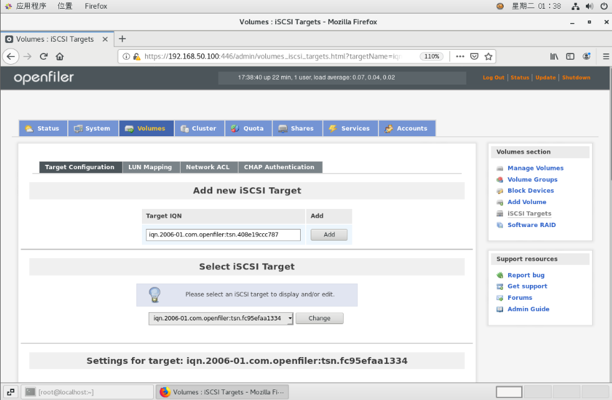
Task: Click the Software RAID sidebar icon
Action: (499, 225)
